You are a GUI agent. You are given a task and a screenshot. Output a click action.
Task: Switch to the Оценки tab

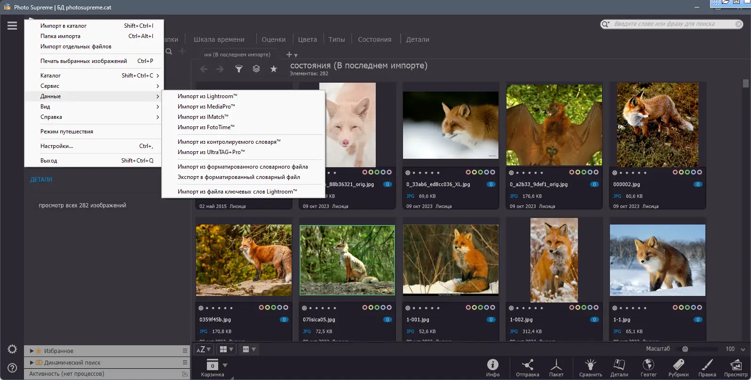pyautogui.click(x=274, y=39)
